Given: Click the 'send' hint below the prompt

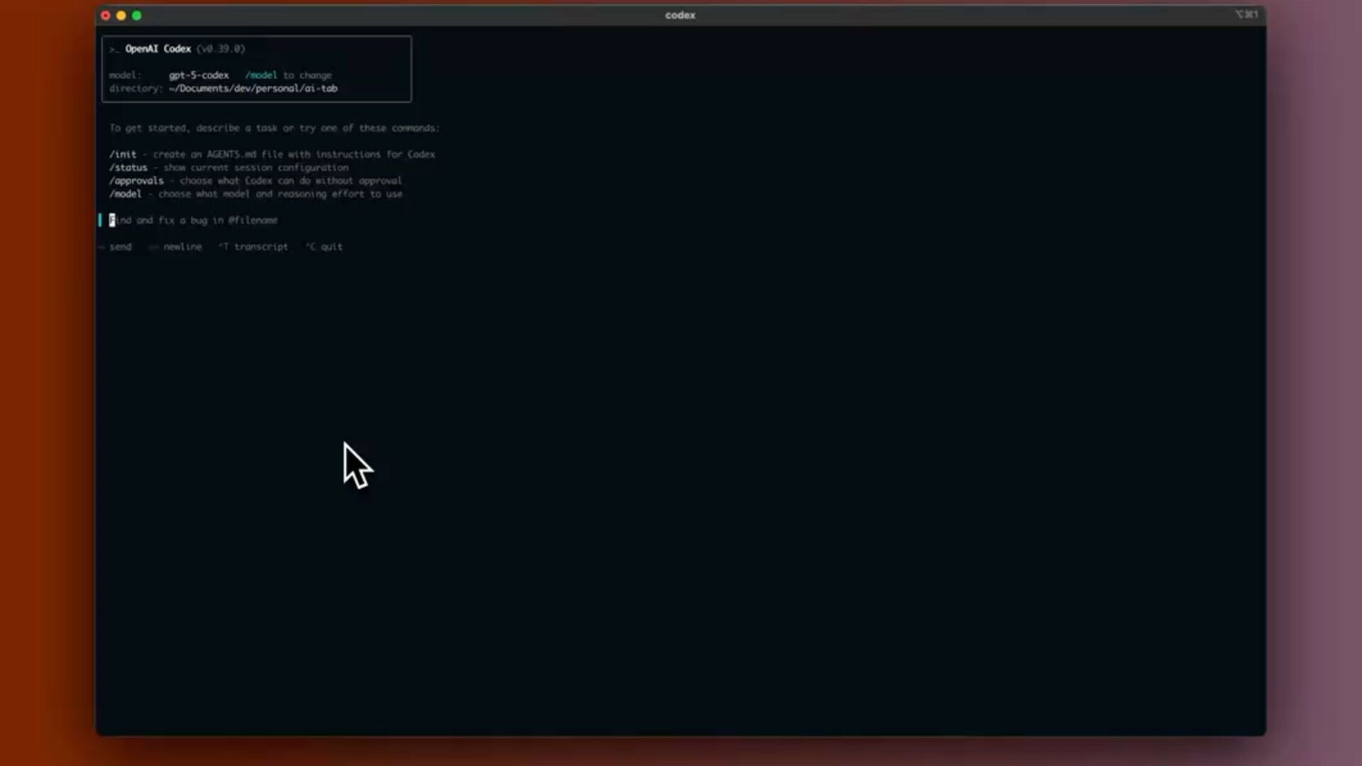Looking at the screenshot, I should pos(120,247).
